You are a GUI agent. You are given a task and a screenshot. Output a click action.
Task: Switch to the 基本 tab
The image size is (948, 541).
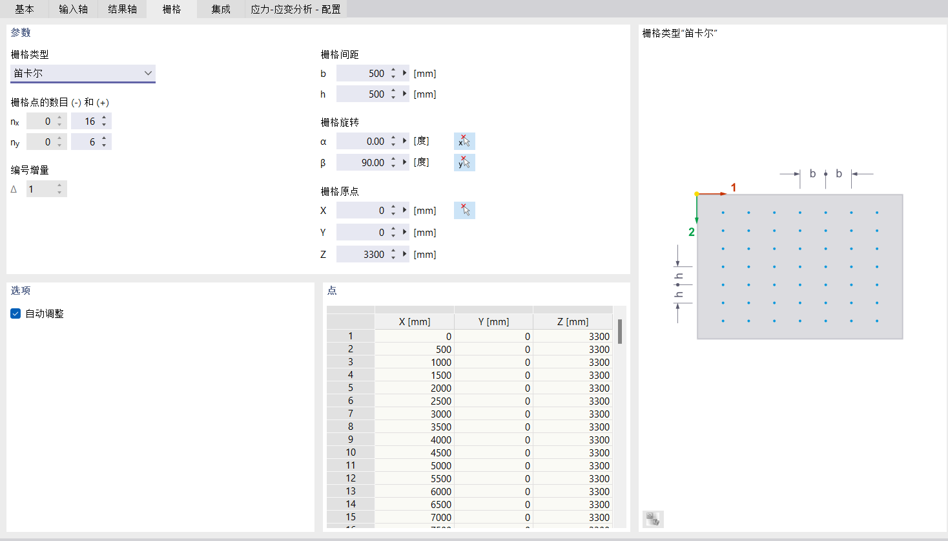tap(25, 9)
